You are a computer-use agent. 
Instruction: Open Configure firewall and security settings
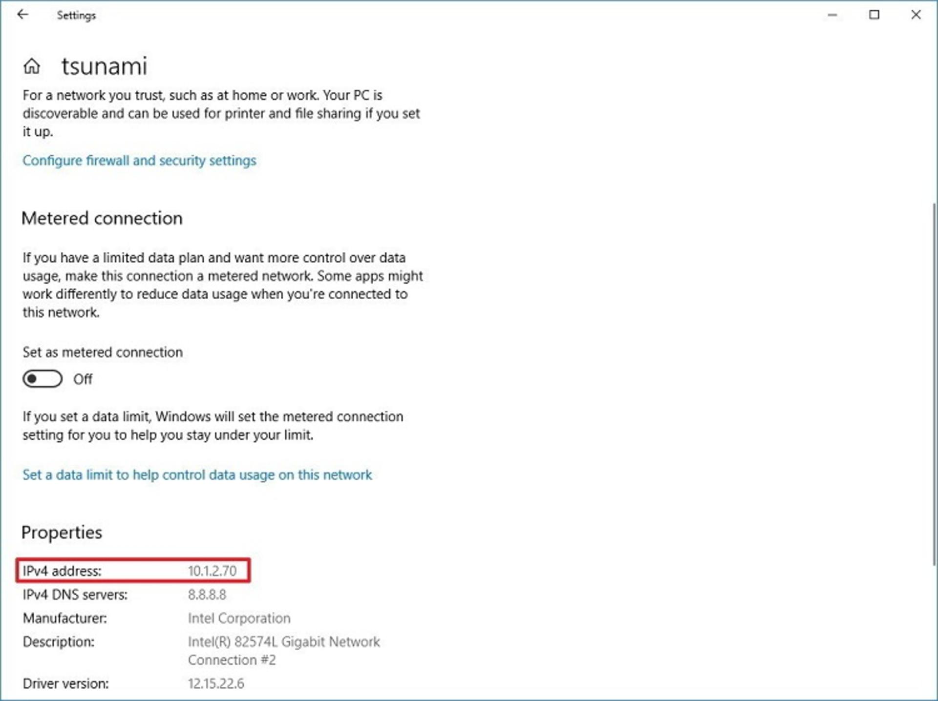click(139, 161)
